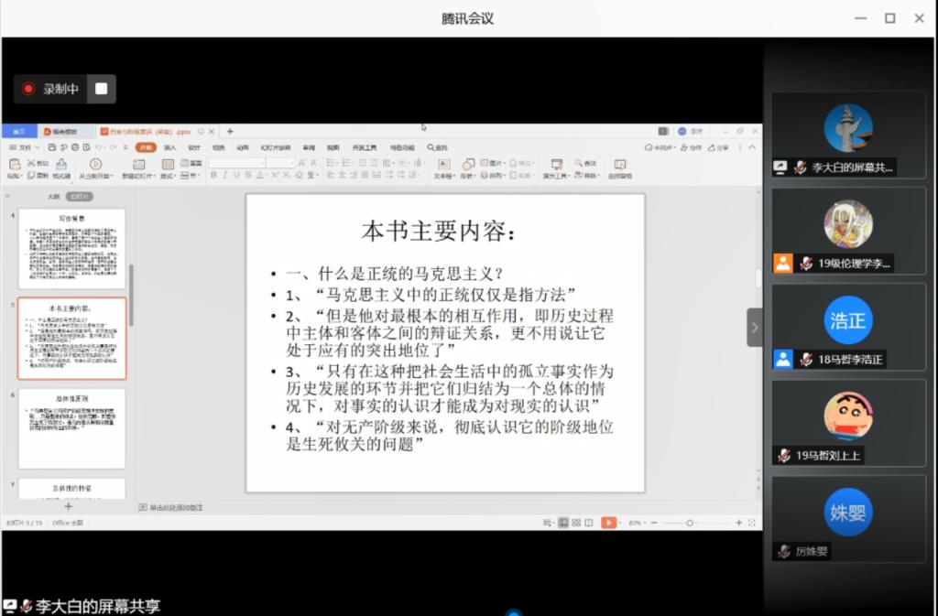Click the shapes tool icon
The image size is (938, 616).
468,165
